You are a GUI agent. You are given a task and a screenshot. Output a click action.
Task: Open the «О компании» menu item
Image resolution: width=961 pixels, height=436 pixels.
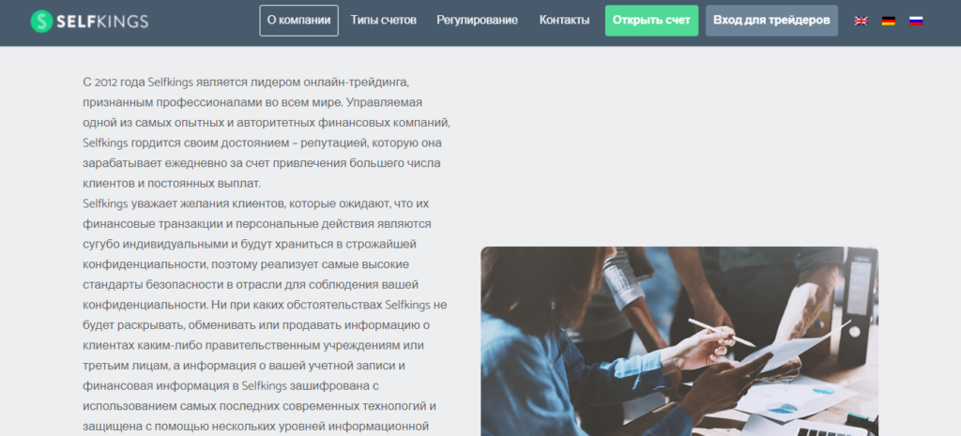(x=298, y=21)
